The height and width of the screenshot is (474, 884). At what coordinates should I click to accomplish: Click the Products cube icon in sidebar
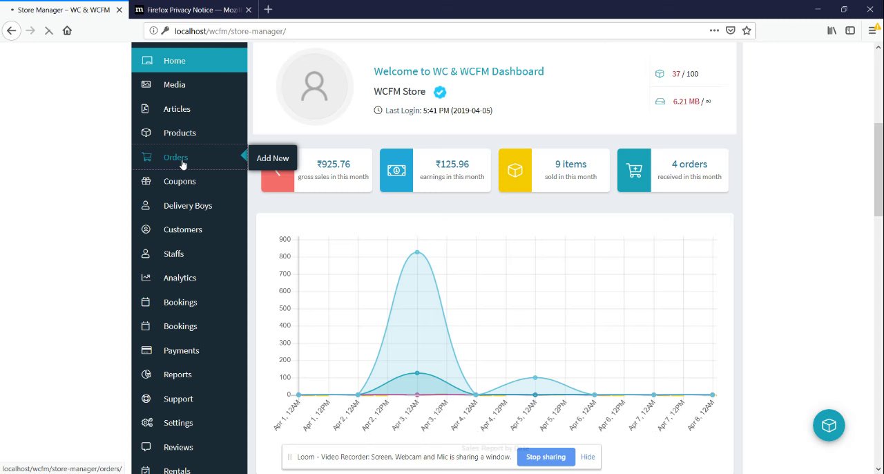[146, 133]
